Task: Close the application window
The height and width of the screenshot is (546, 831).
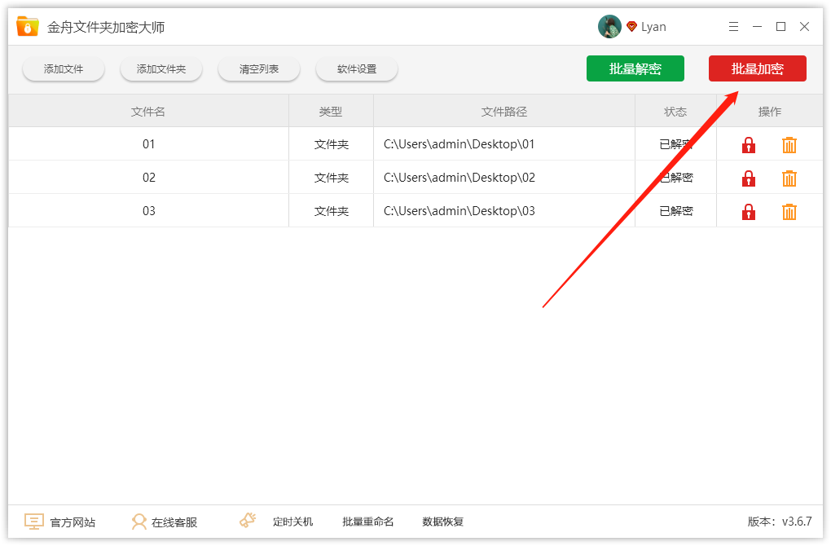Action: click(x=804, y=27)
